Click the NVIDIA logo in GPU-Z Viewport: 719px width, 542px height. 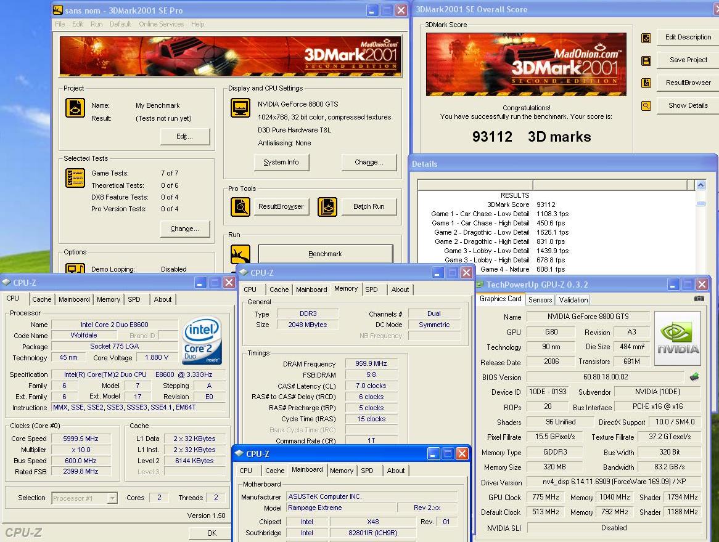pos(678,338)
